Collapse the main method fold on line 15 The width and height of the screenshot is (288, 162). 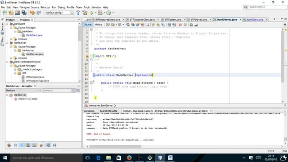click(91, 83)
